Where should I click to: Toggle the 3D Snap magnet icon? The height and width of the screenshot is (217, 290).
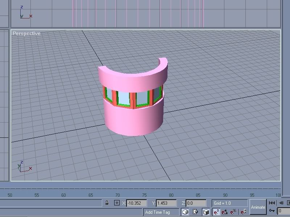click(x=216, y=212)
